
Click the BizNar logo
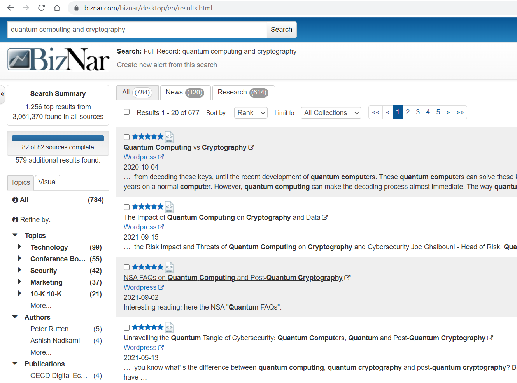[x=58, y=59]
